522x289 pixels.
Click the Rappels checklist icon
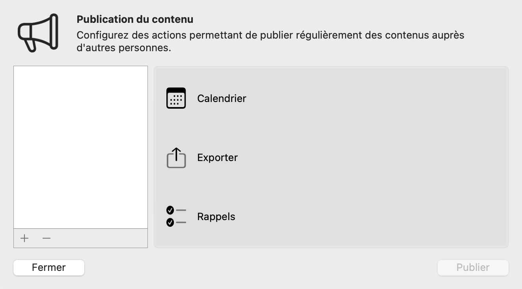point(176,217)
